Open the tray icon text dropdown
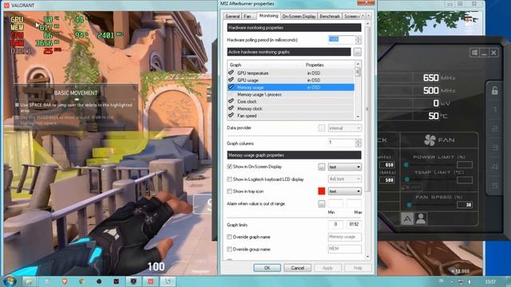 (x=344, y=191)
